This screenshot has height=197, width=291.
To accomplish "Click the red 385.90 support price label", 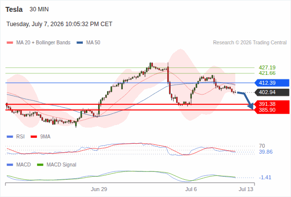I will tap(267, 110).
